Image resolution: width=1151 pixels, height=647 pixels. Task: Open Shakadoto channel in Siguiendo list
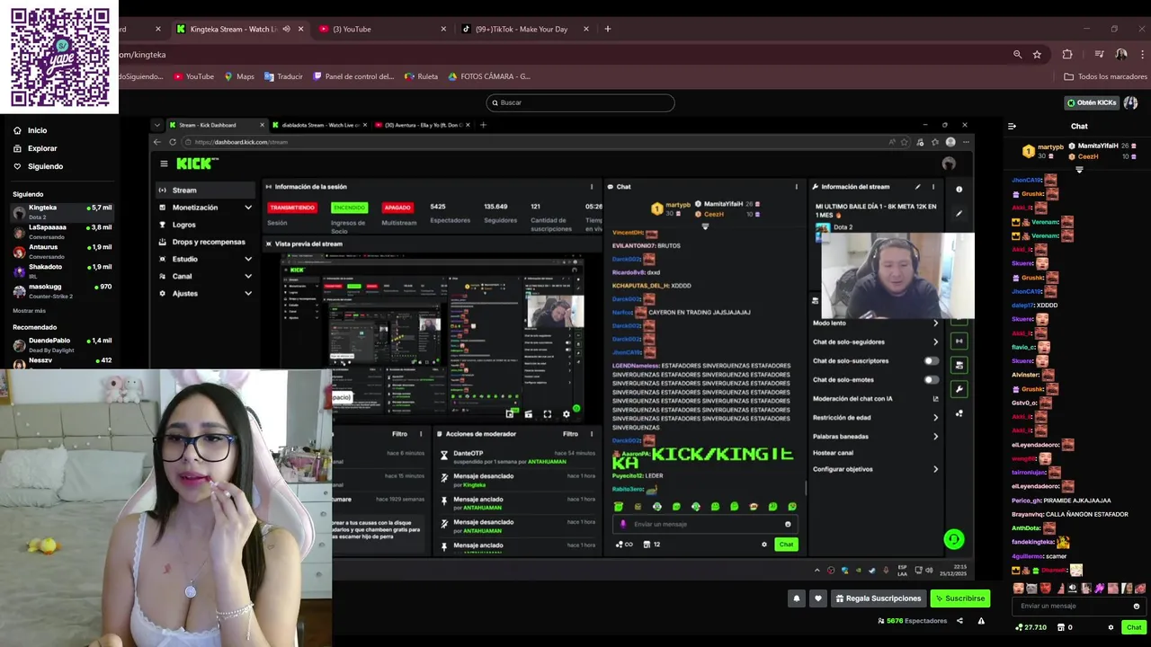[x=61, y=271]
